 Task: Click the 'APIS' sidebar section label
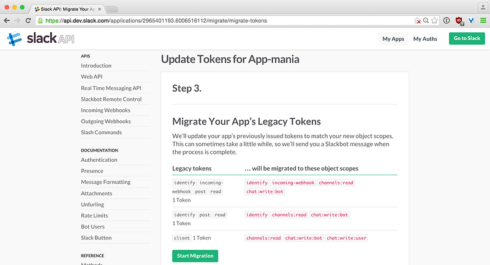point(85,56)
